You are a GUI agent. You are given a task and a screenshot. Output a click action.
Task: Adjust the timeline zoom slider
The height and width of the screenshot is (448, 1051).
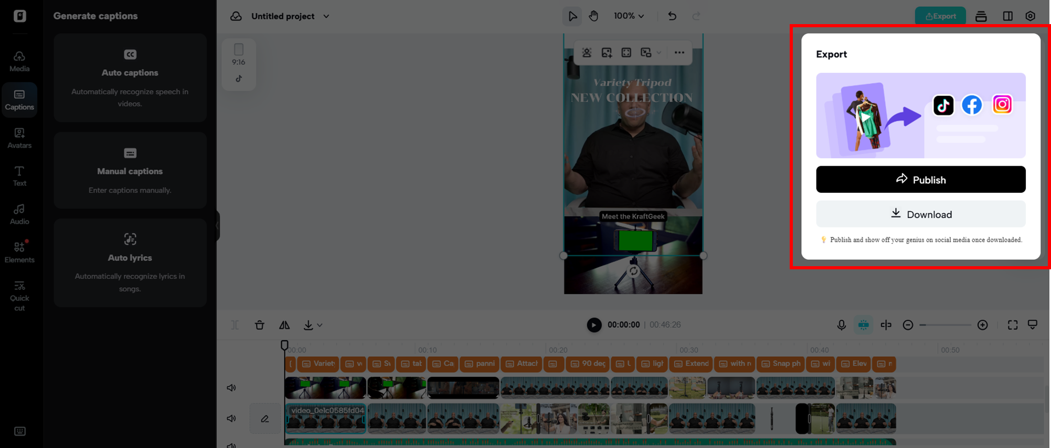coord(945,325)
